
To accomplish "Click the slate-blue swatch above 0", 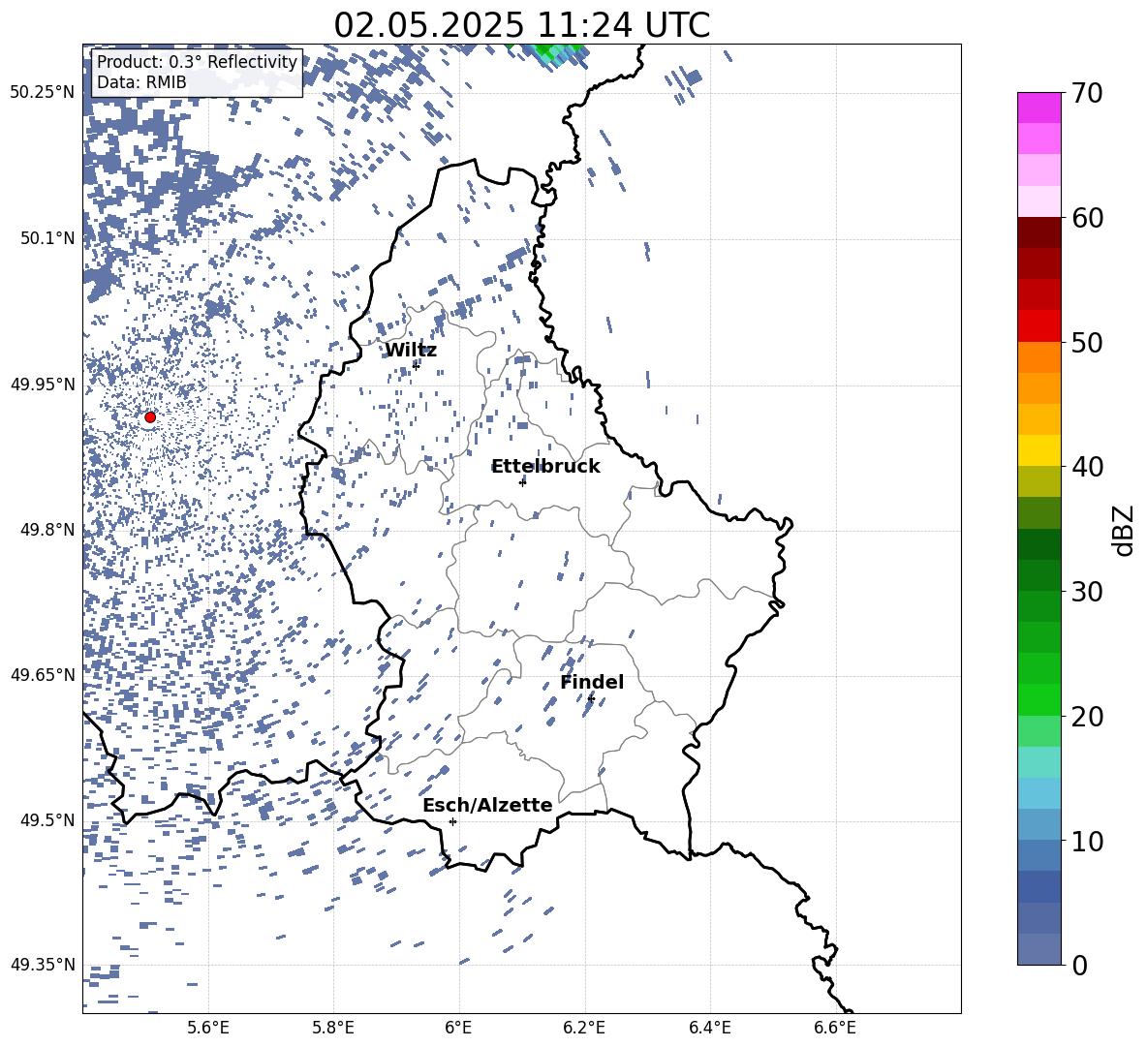I will click(1039, 949).
